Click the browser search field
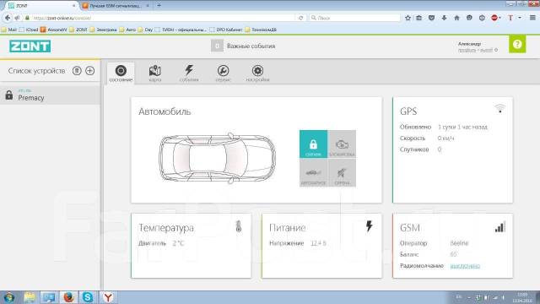 pyautogui.click(x=354, y=18)
